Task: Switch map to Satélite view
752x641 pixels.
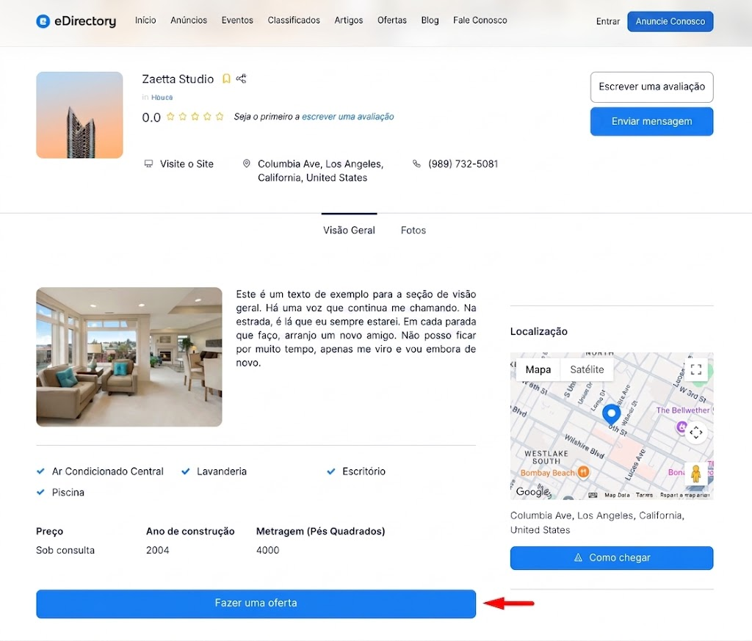Action: pos(587,369)
